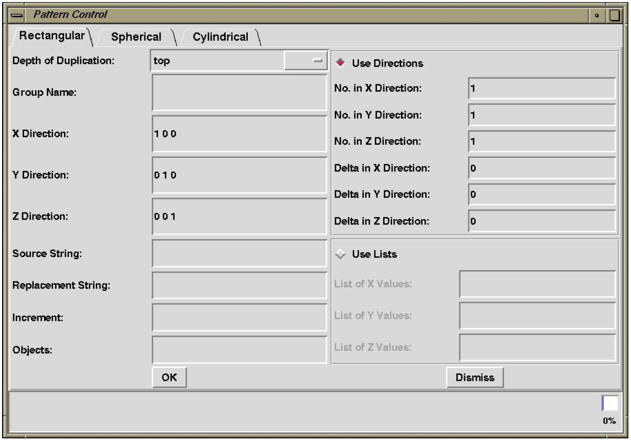Select the Use Lists radio button

[x=341, y=254]
